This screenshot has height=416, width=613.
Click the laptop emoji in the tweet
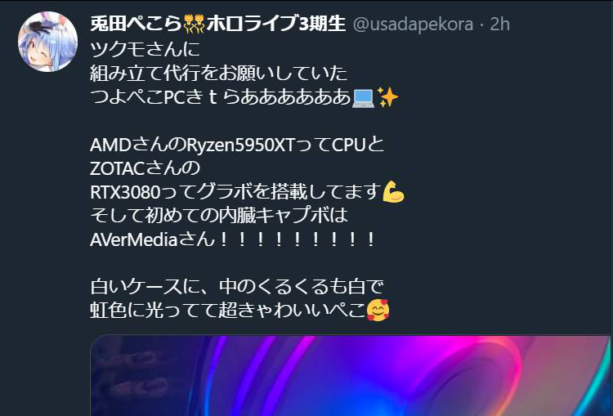363,97
